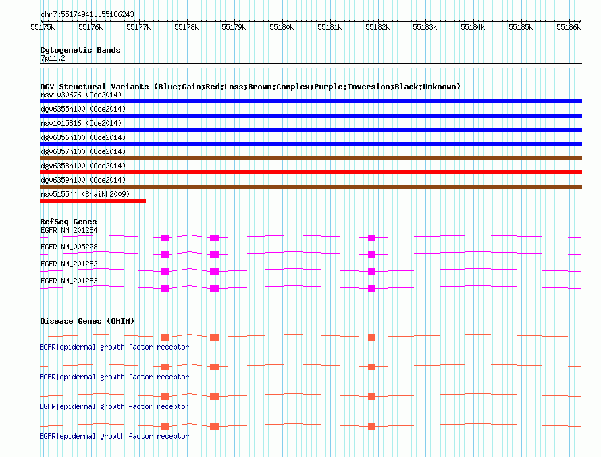601x457 pixels.
Task: Click the blue gain bar under nsv1015816
Action: click(311, 130)
